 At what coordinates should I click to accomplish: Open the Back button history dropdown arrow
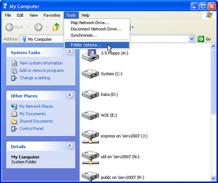[28, 27]
